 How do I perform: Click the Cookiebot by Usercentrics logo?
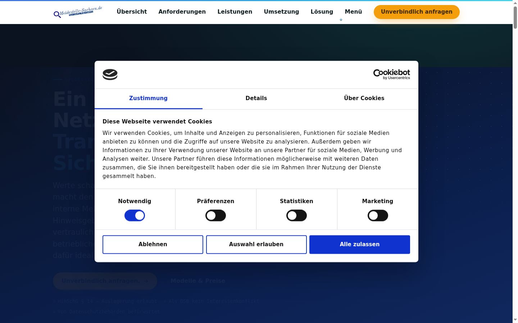click(x=391, y=74)
